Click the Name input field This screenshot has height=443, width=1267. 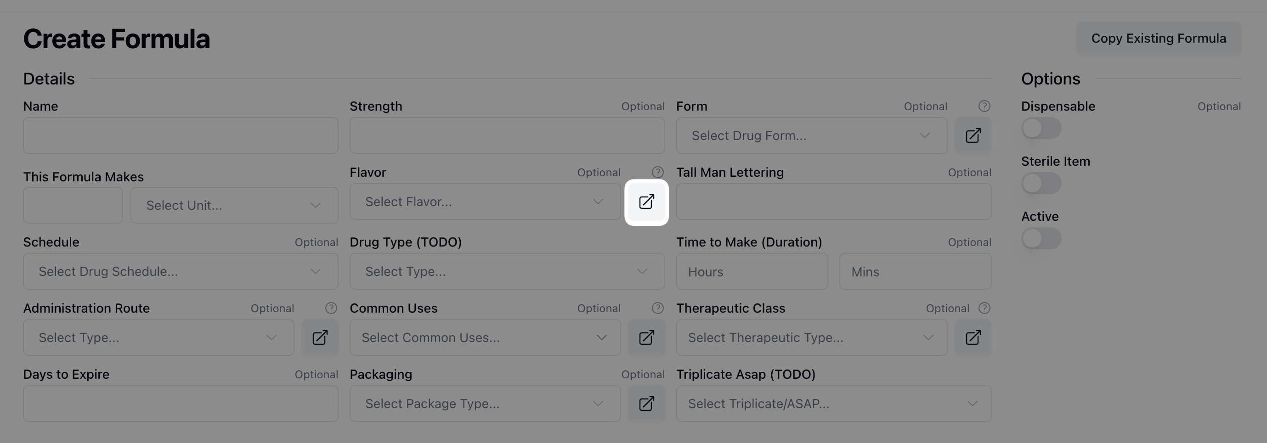pyautogui.click(x=180, y=136)
